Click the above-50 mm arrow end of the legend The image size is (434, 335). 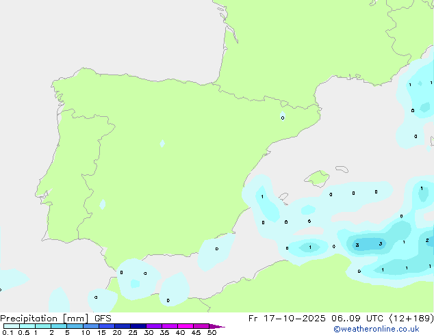[217, 326]
